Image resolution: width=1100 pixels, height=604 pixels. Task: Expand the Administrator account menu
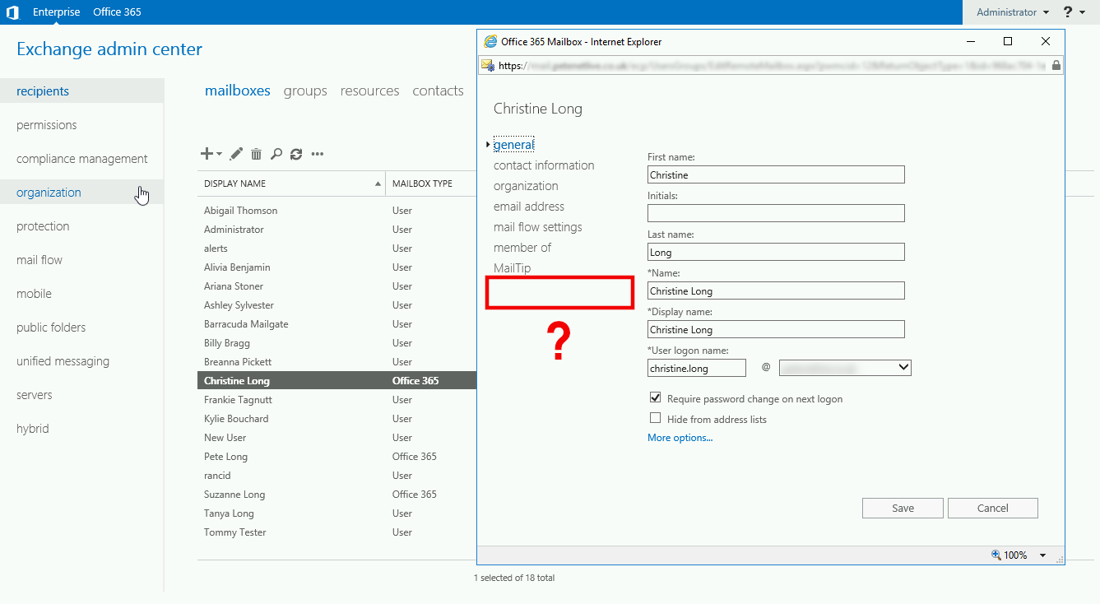(1013, 12)
